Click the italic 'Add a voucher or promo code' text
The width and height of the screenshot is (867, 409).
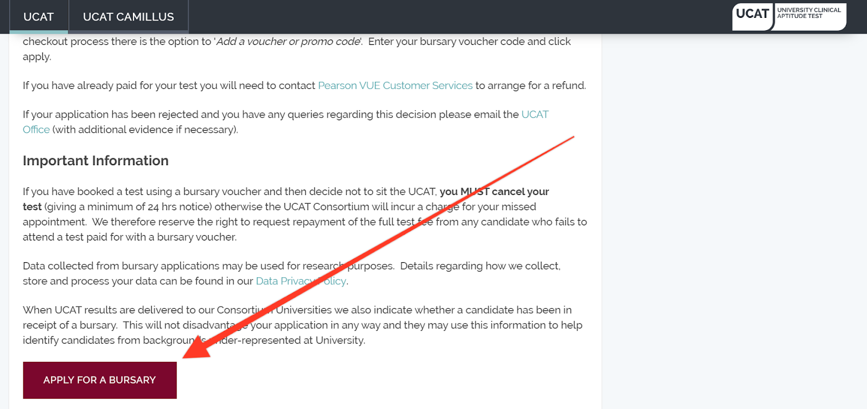(x=288, y=42)
